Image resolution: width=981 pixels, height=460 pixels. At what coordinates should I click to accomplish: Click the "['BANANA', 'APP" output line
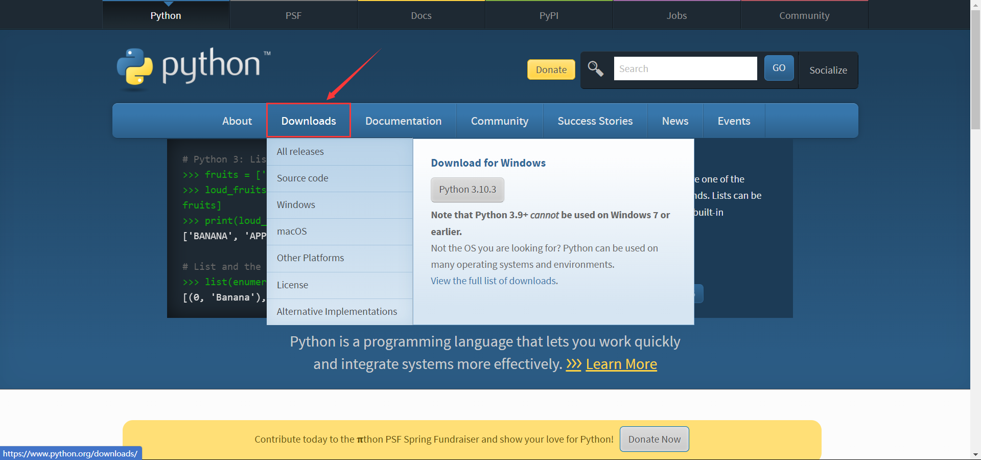pos(225,236)
